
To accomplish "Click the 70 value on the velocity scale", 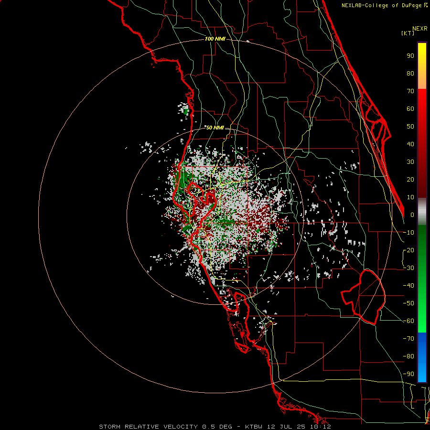I will pos(410,91).
